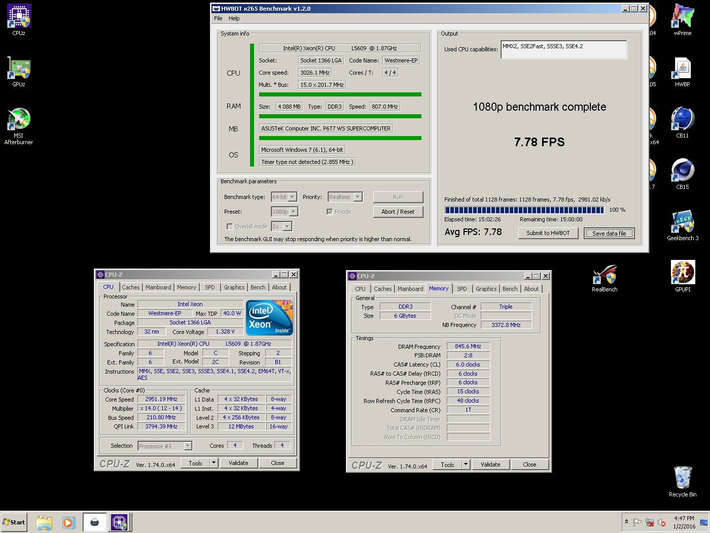The image size is (710, 533).
Task: Click the benchmark progress bar
Action: tap(524, 210)
